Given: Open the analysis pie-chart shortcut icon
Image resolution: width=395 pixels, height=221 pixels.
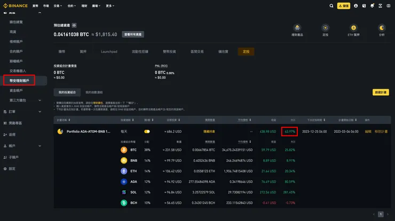Looking at the screenshot, I should (382, 28).
